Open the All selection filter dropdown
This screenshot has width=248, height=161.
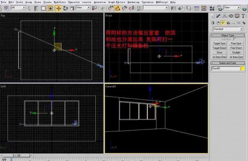[18, 7]
